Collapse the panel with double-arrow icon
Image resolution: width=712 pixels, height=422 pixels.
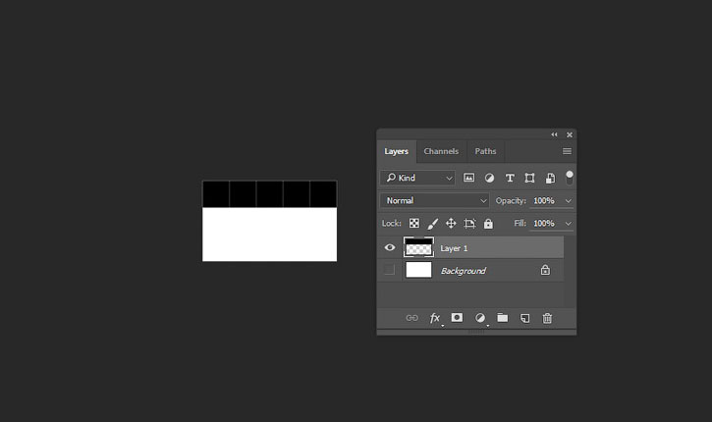coord(554,134)
